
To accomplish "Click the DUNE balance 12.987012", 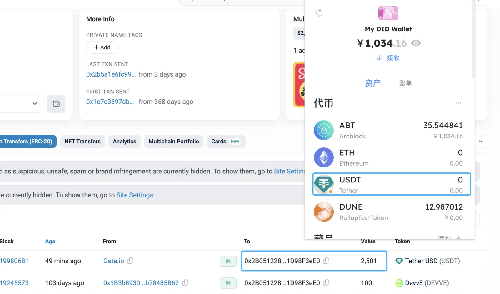I will pyautogui.click(x=444, y=207).
